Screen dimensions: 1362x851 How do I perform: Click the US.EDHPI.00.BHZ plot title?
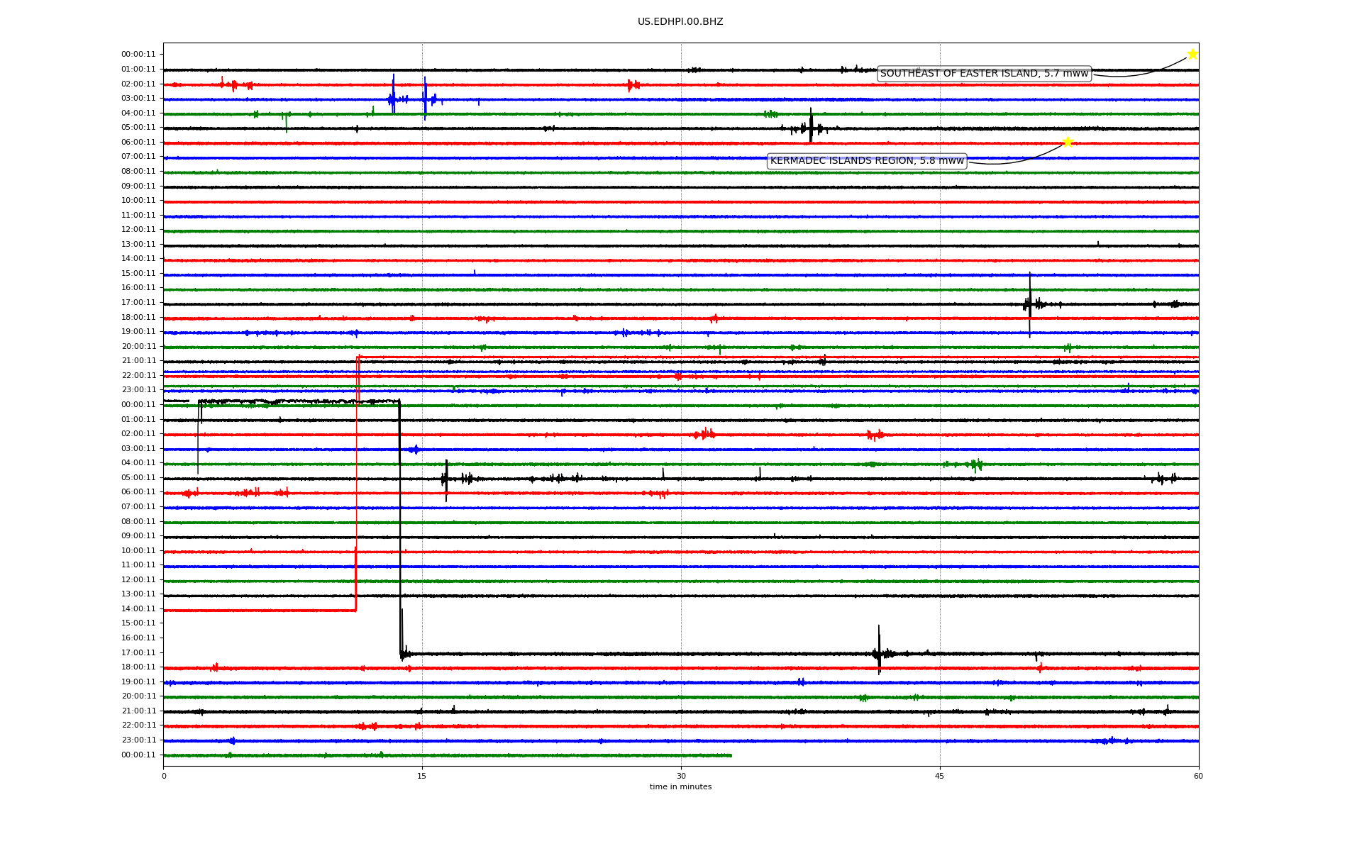click(x=680, y=22)
